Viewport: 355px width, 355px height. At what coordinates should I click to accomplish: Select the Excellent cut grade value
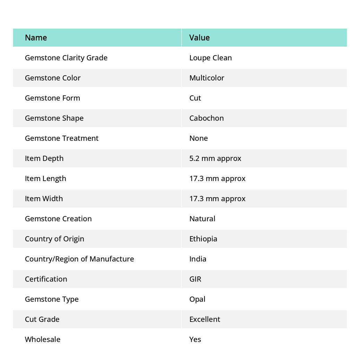205,319
